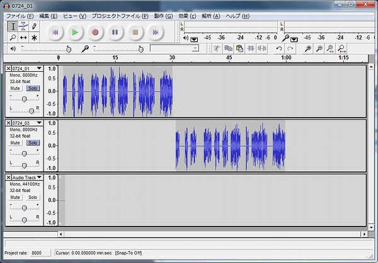Click the Copy icon in edit toolbar
Screen dimensions: 378x263
click(x=228, y=48)
